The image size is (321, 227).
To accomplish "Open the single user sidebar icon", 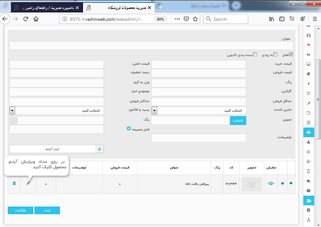I will click(x=308, y=142).
